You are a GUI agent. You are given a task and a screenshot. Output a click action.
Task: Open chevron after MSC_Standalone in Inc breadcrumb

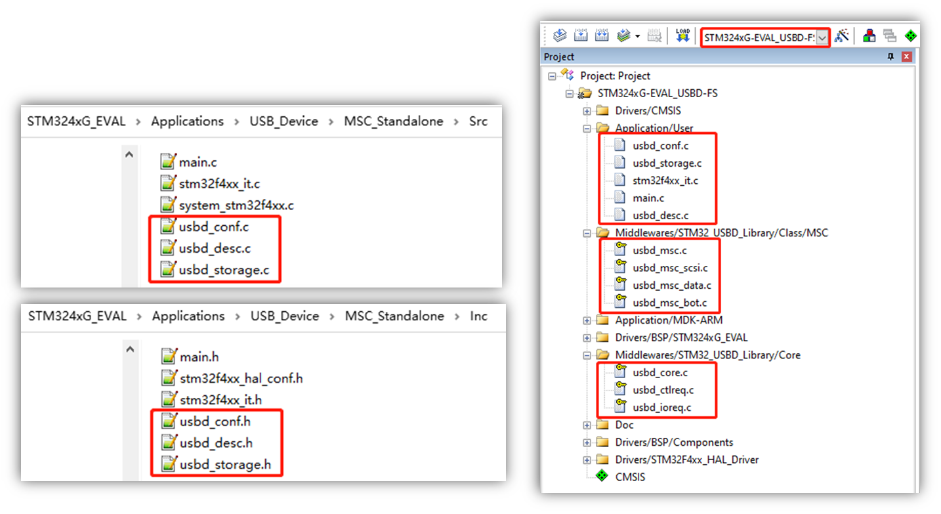click(x=457, y=316)
